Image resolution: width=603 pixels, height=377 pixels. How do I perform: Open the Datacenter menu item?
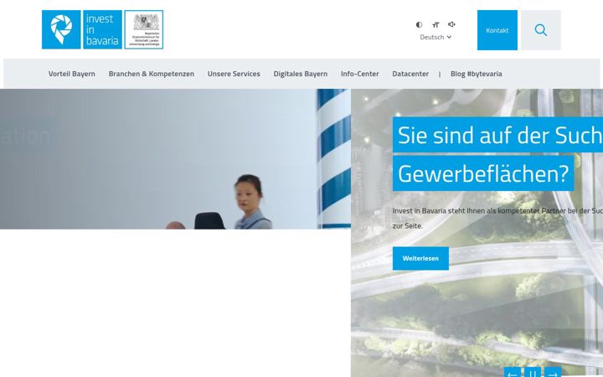pos(410,74)
